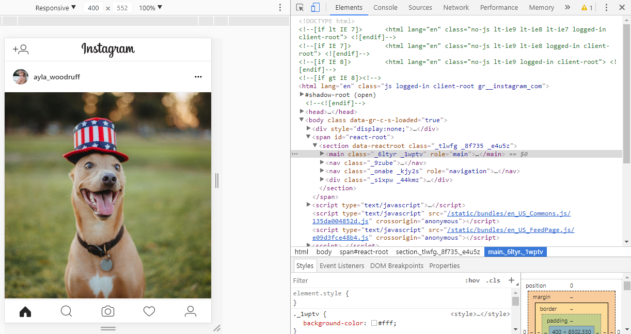The width and height of the screenshot is (631, 334).
Task: Click the Elements panel vertical scrollbar
Action: (627, 93)
